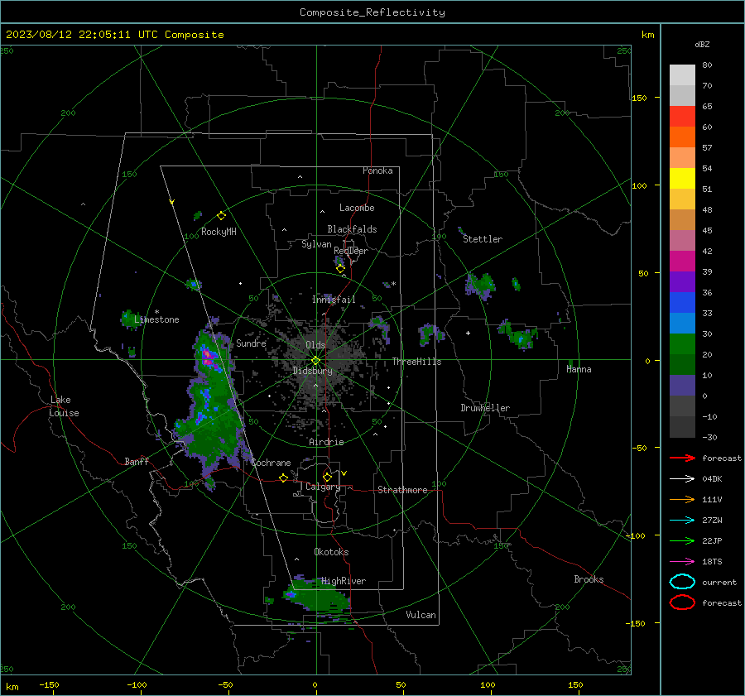This screenshot has width=745, height=696.
Task: Click the cyan 'current' ellipse icon
Action: pyautogui.click(x=682, y=582)
